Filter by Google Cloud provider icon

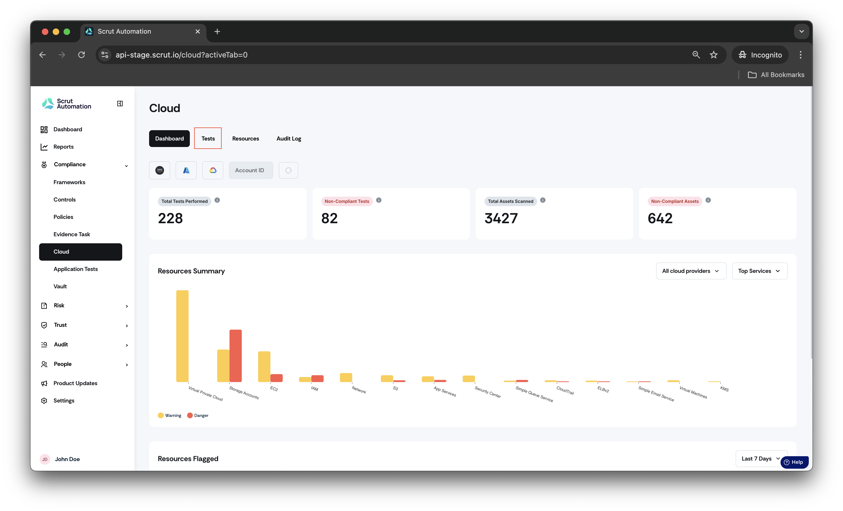(213, 170)
